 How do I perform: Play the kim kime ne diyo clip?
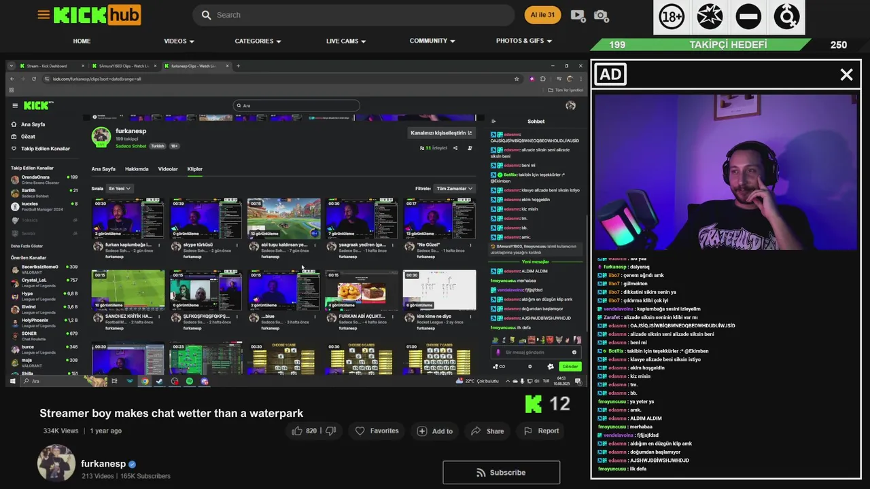coord(440,290)
